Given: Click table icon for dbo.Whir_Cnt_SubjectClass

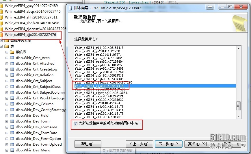Looking at the screenshot, I should click(12, 87).
